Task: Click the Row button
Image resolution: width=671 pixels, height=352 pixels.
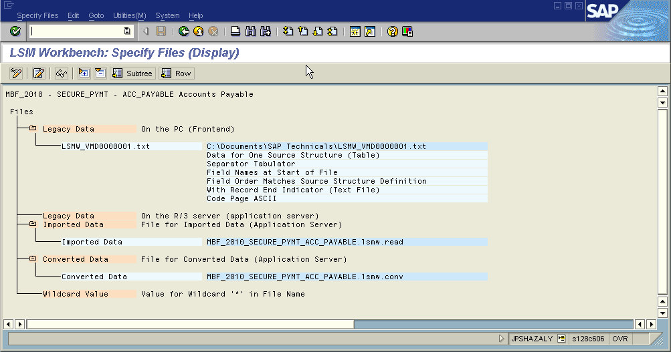Action: pyautogui.click(x=177, y=73)
